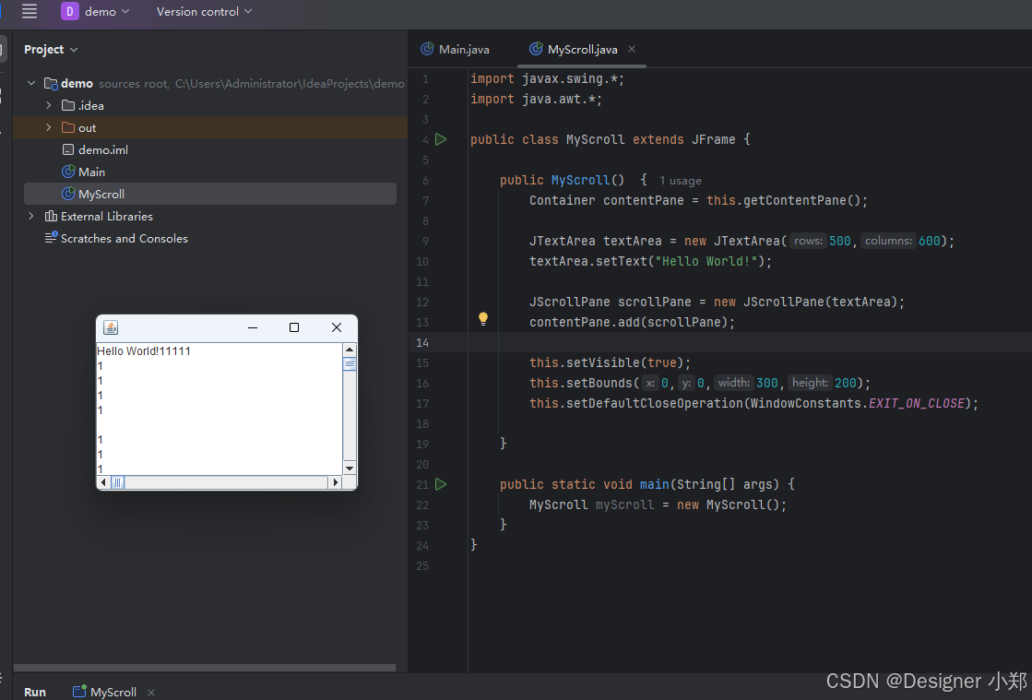Click horizontal scrollbar left arrow in Swing window
The image size is (1032, 700).
tap(103, 482)
